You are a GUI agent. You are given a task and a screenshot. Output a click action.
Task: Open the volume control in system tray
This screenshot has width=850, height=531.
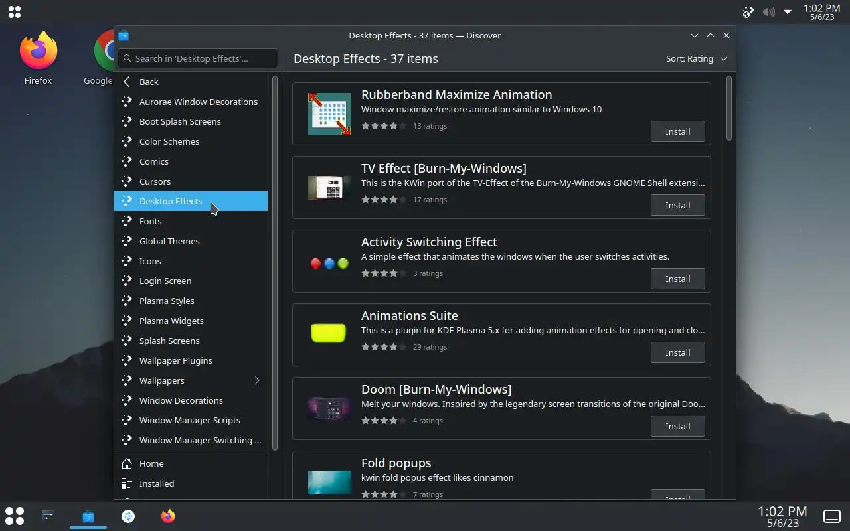pos(768,12)
